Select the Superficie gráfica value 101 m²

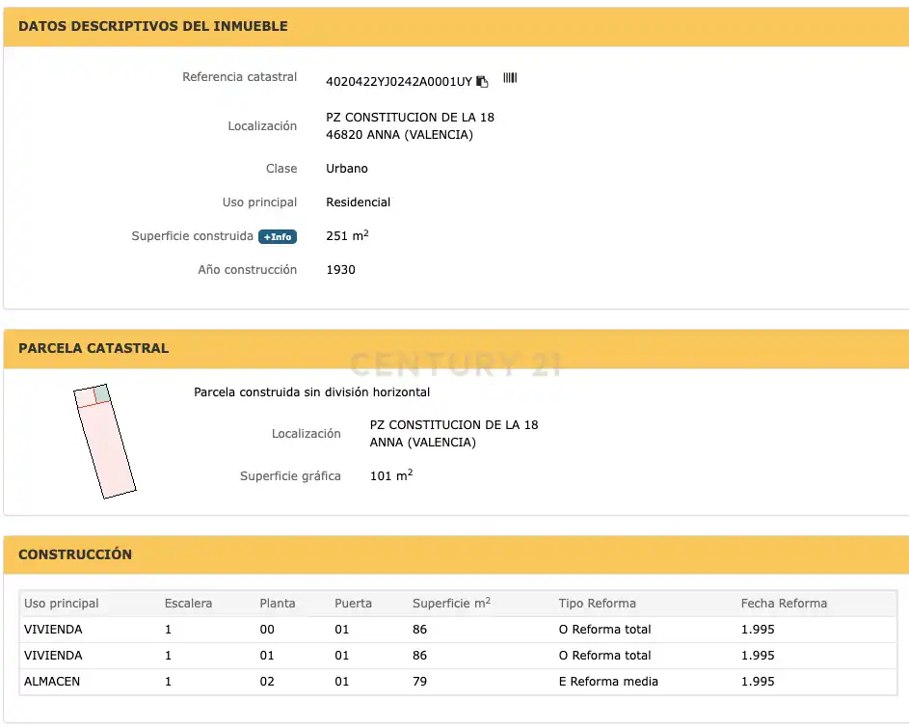(391, 475)
